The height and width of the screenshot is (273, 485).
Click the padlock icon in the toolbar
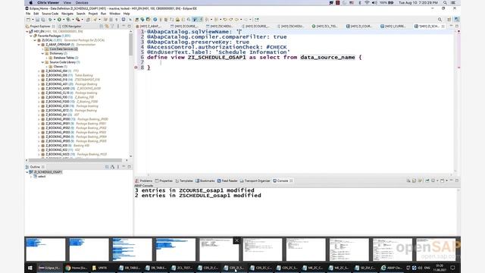177,20
